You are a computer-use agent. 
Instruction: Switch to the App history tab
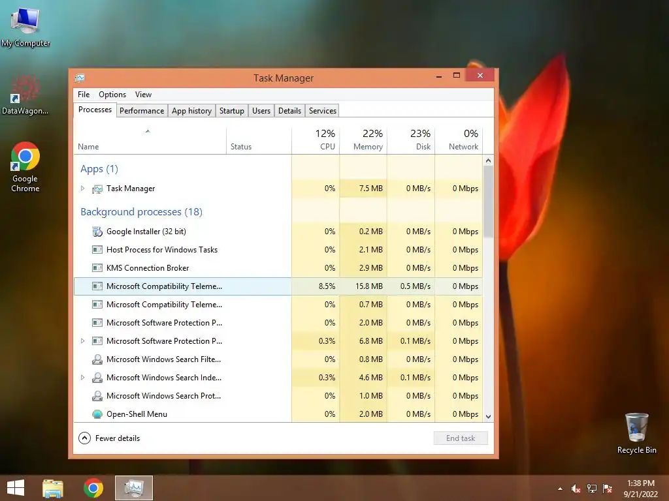(191, 111)
